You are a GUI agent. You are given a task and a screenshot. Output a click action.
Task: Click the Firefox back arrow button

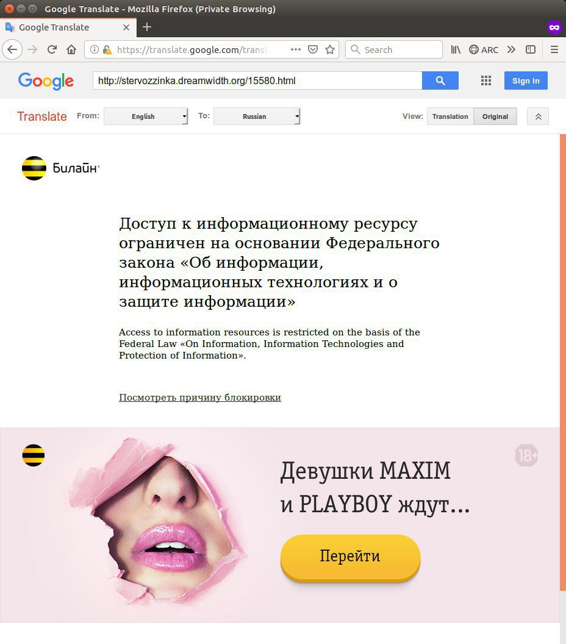tap(12, 49)
